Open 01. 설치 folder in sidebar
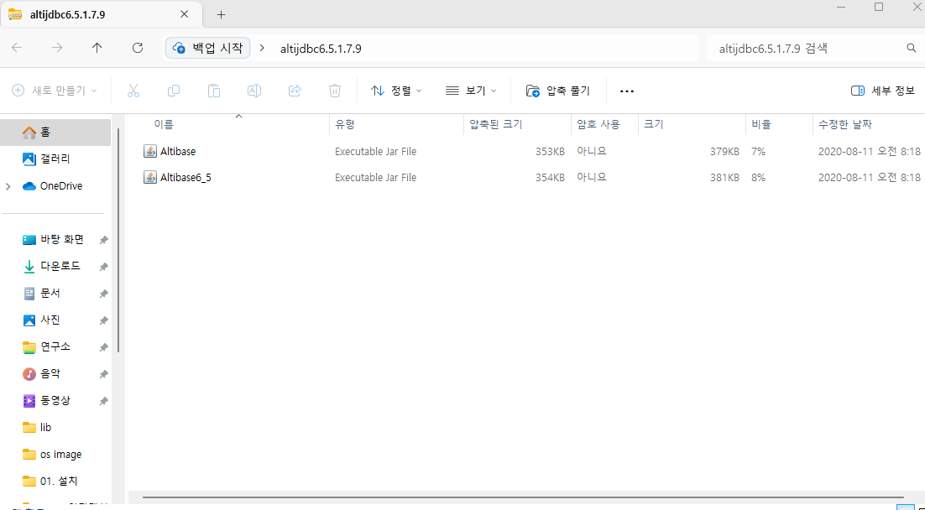 [55, 481]
